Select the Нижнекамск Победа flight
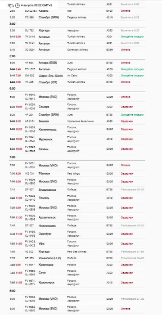The height and width of the screenshot is (315, 162). tap(77, 225)
